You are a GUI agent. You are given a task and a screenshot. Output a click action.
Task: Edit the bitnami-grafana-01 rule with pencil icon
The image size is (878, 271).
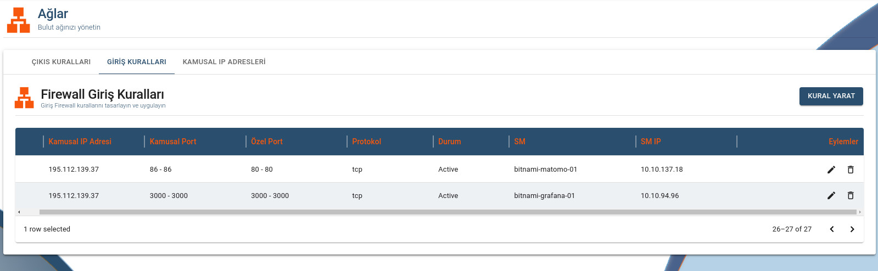pos(831,195)
